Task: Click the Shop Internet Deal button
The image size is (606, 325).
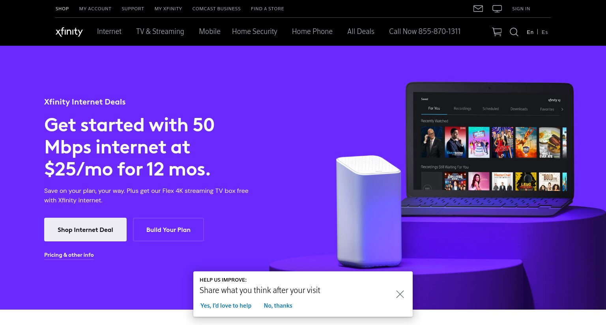Action: click(85, 230)
